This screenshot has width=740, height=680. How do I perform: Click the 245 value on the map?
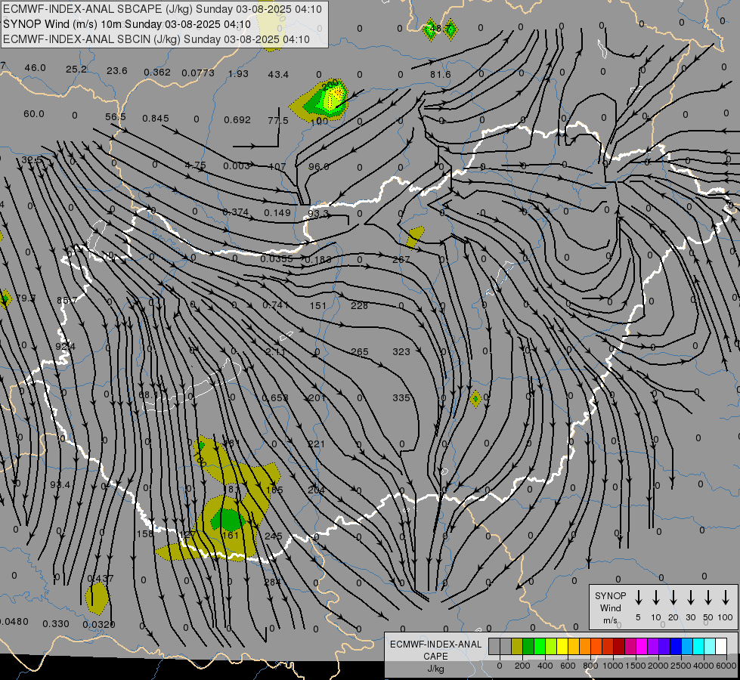(274, 536)
